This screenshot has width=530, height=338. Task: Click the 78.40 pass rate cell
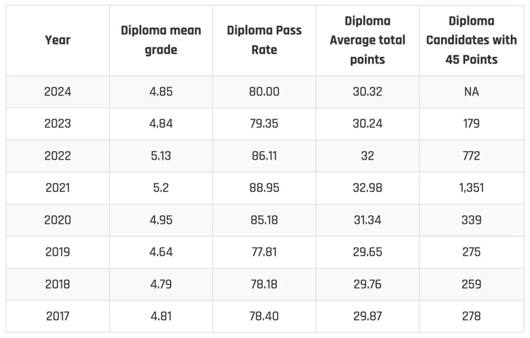click(264, 316)
